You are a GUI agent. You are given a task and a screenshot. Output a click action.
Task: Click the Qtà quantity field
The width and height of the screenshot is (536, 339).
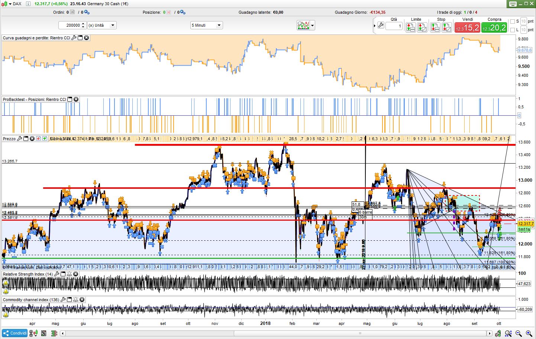coord(394,26)
